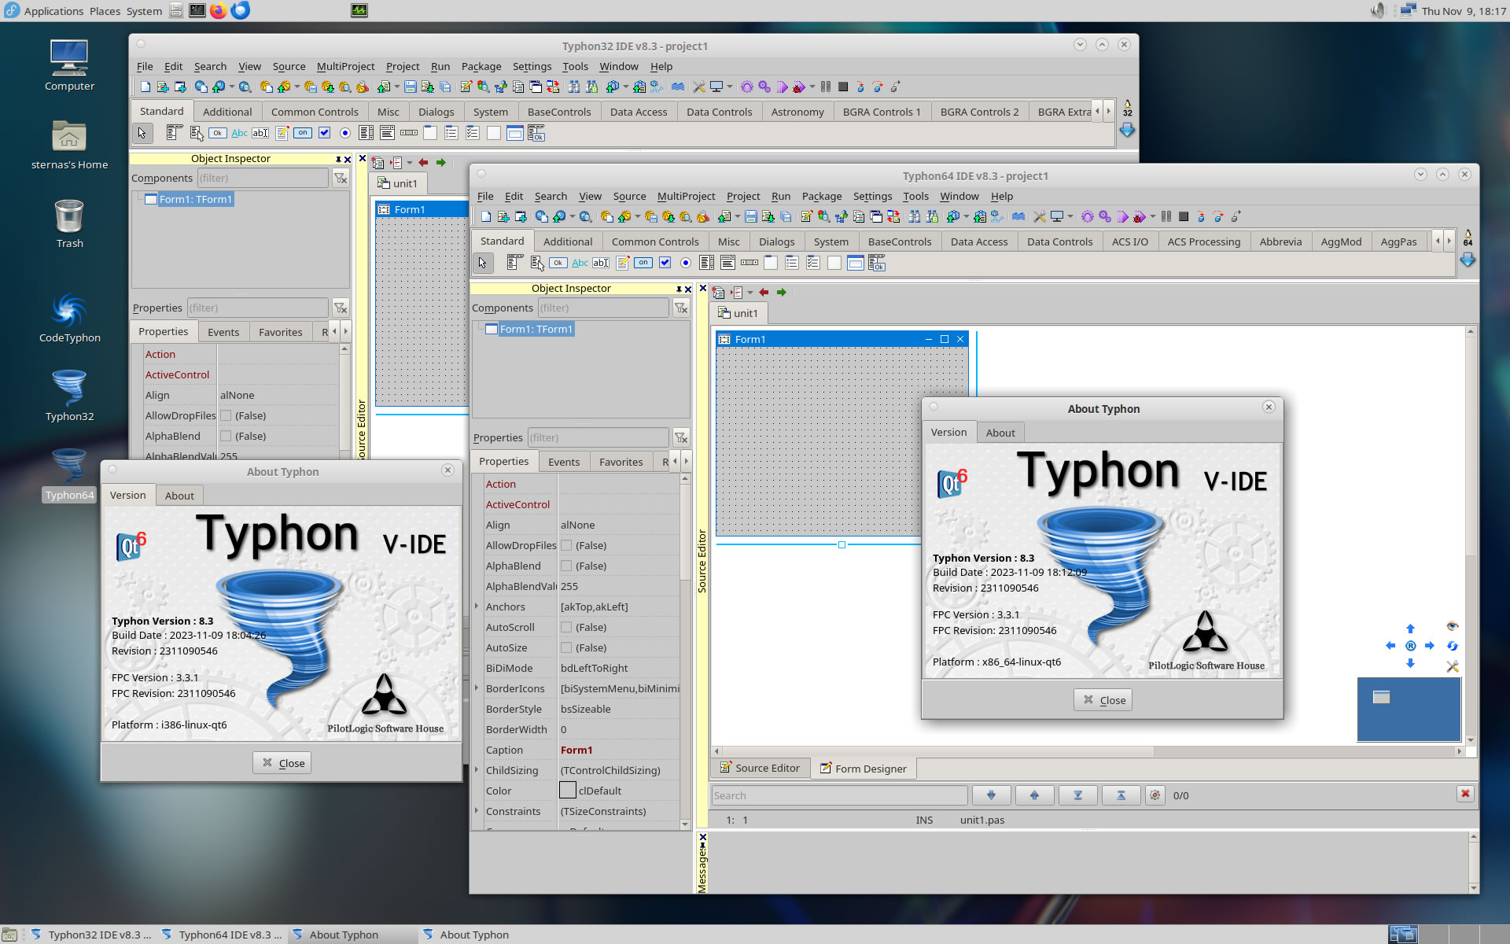Click Color clDefault swatch in inspector

pyautogui.click(x=568, y=791)
